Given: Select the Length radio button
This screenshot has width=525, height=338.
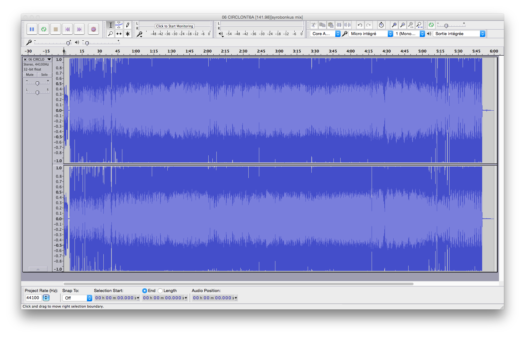Looking at the screenshot, I should (x=160, y=290).
